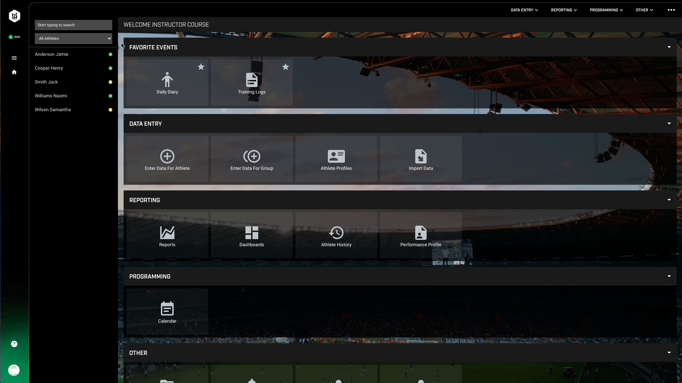Open the Data Entry top menu

coord(524,10)
